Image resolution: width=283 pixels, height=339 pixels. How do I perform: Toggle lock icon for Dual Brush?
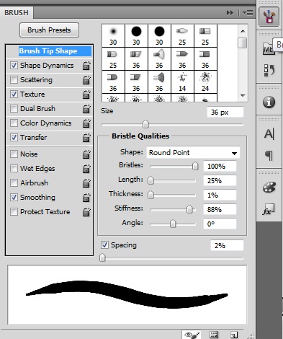click(86, 109)
